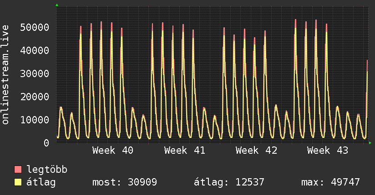Click the onlinestream.live vertical axis title
The image size is (375, 195).
click(5, 75)
